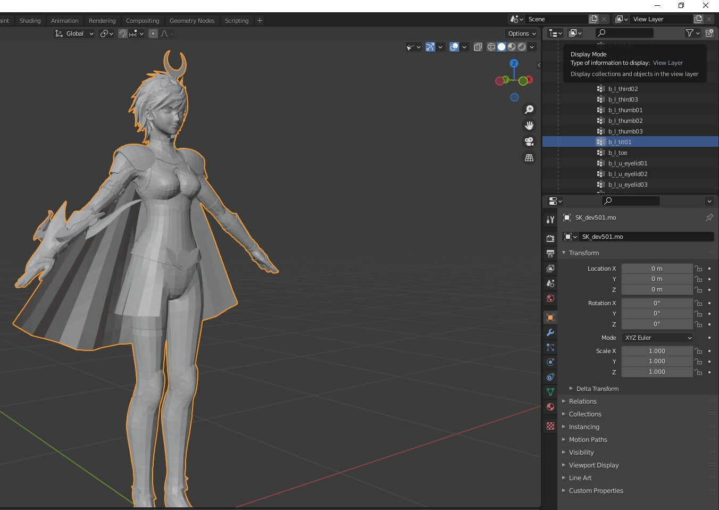The width and height of the screenshot is (719, 510).
Task: Switch to the Animation workspace tab
Action: (x=64, y=21)
